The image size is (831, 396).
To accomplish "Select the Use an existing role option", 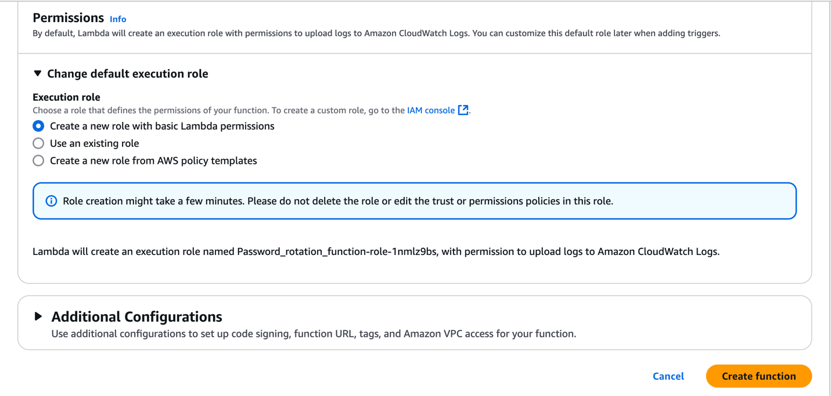I will 38,143.
